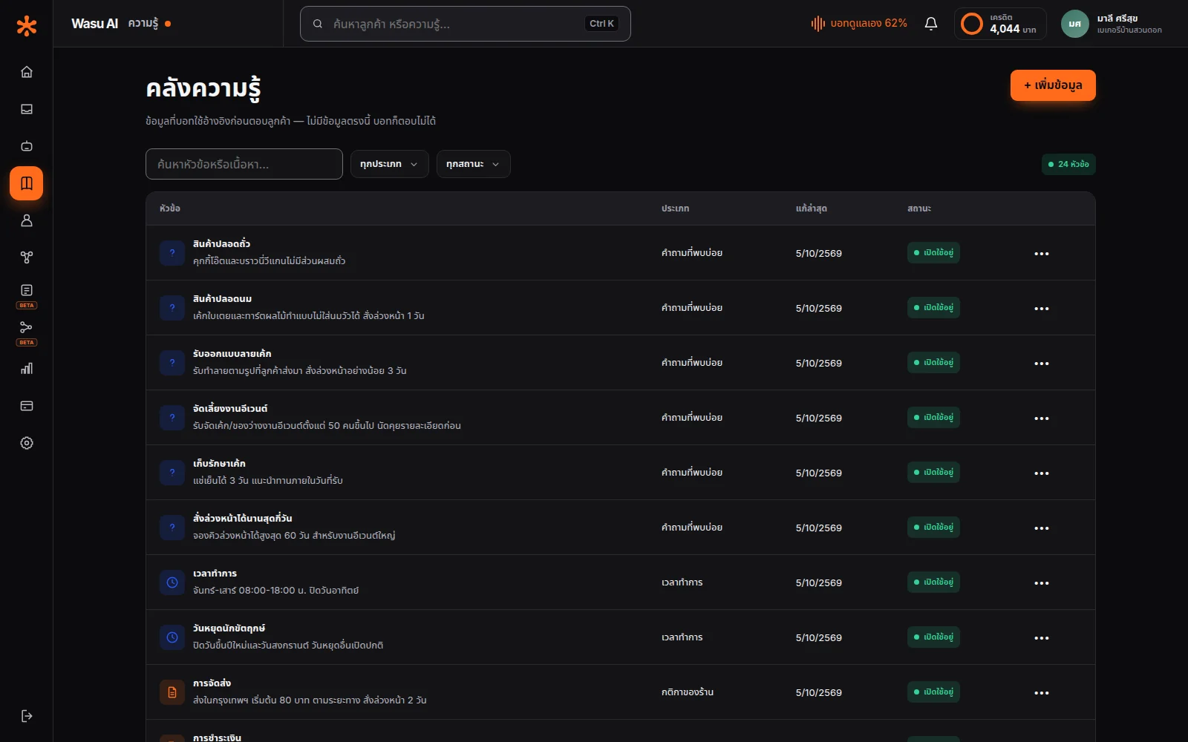The image size is (1188, 742).
Task: Expand the ทุกสถานะ status filter dropdown
Action: point(474,164)
